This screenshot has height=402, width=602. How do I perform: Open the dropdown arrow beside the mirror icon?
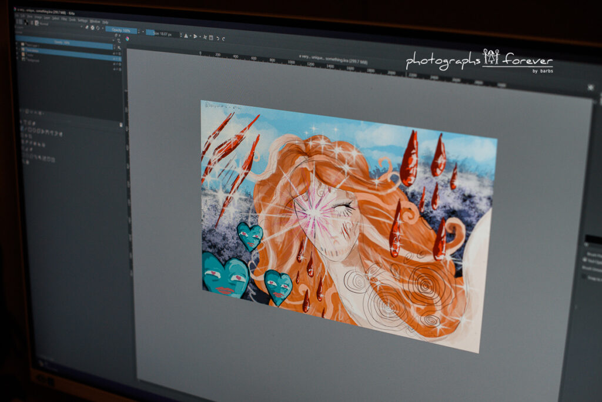[x=191, y=36]
